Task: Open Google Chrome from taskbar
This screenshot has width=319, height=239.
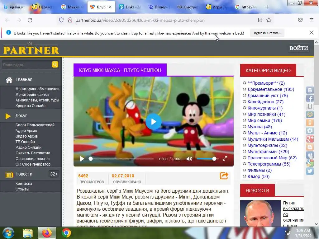Action: [x=66, y=233]
